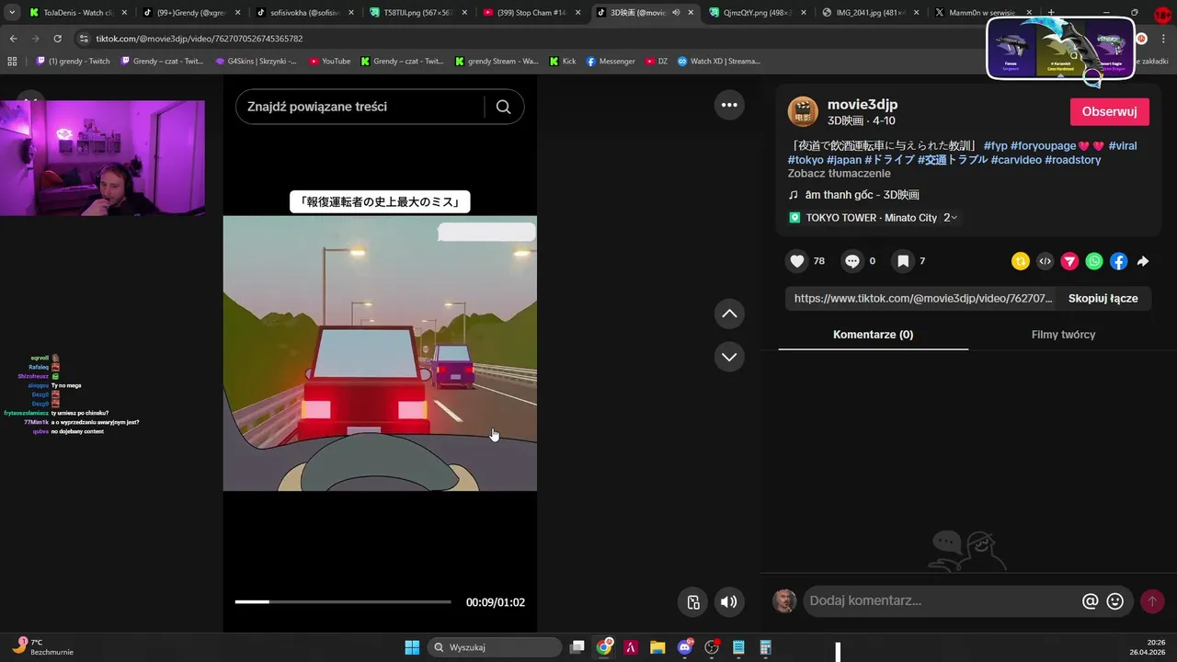Switch to the sofisivokha browser tab

[304, 13]
